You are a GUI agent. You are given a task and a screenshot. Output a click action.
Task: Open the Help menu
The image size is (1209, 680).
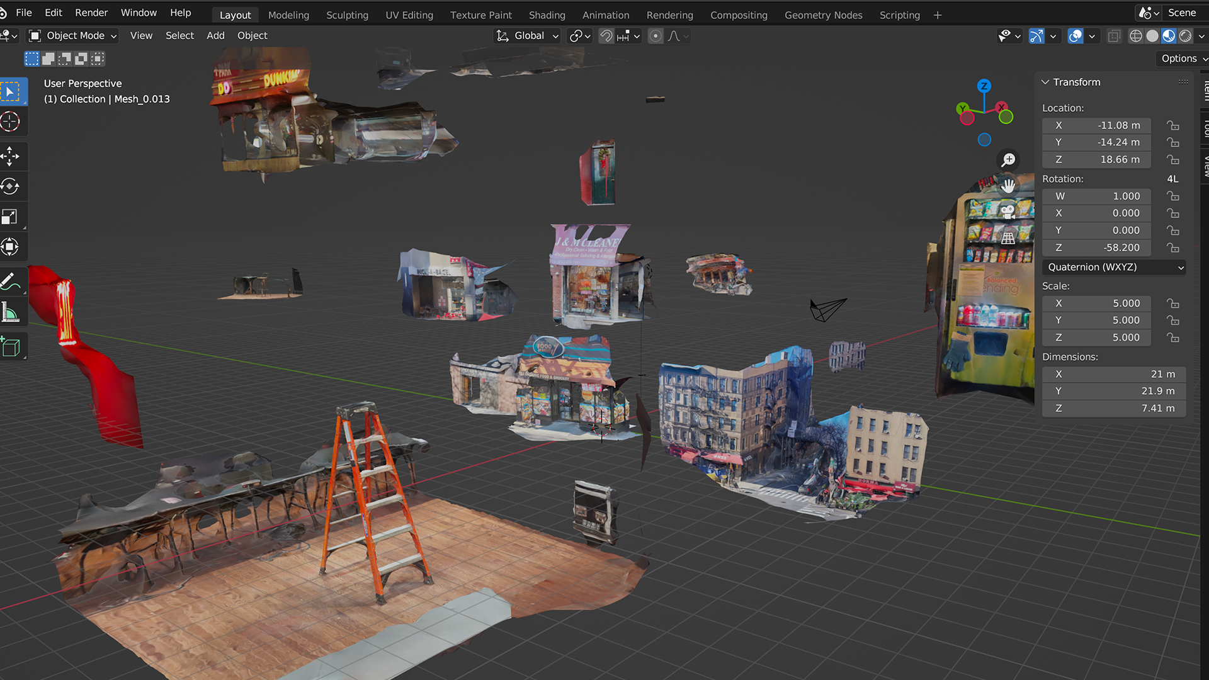pos(180,13)
